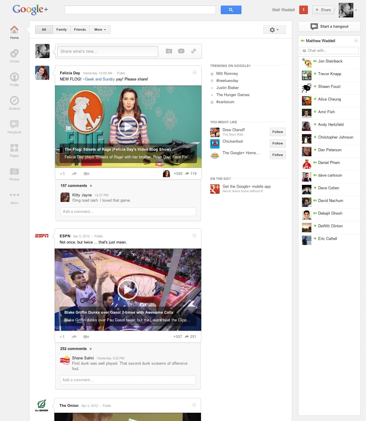
Task: Open the Mitt Romney trending link
Action: (x=227, y=73)
